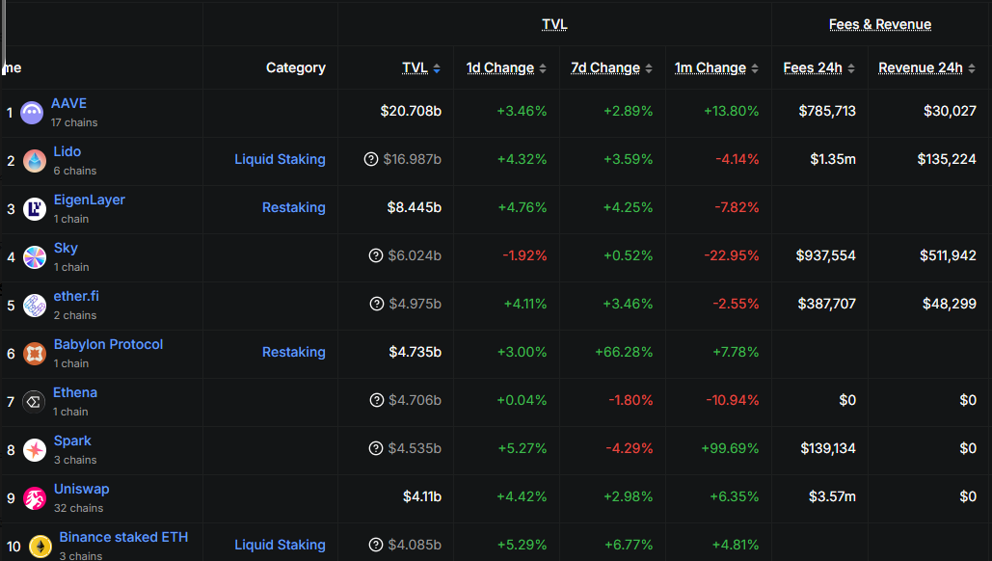Click EigenLayer TVL value $8.445b
Screen dimensions: 992x561
pos(415,207)
